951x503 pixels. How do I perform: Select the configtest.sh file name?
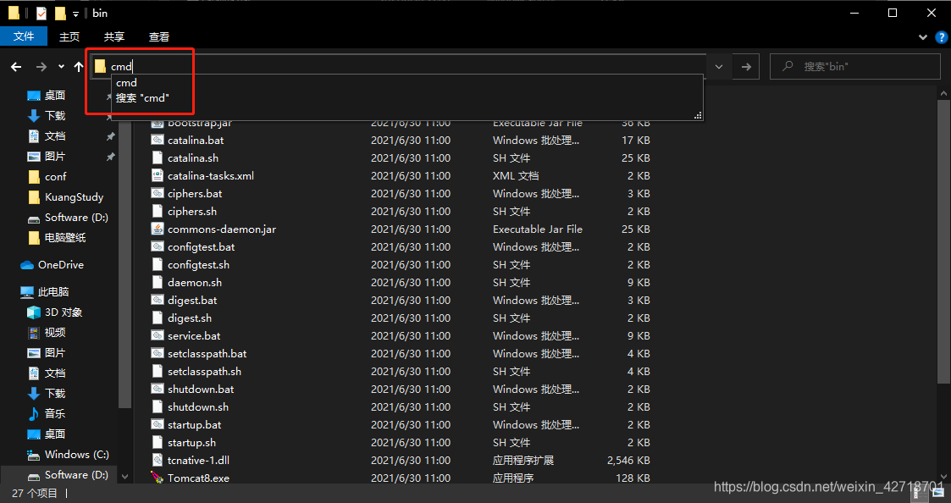coord(198,264)
